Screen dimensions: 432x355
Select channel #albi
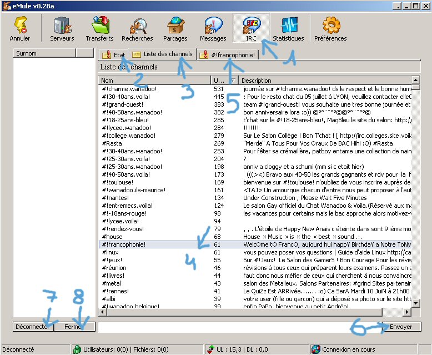[x=255, y=299]
